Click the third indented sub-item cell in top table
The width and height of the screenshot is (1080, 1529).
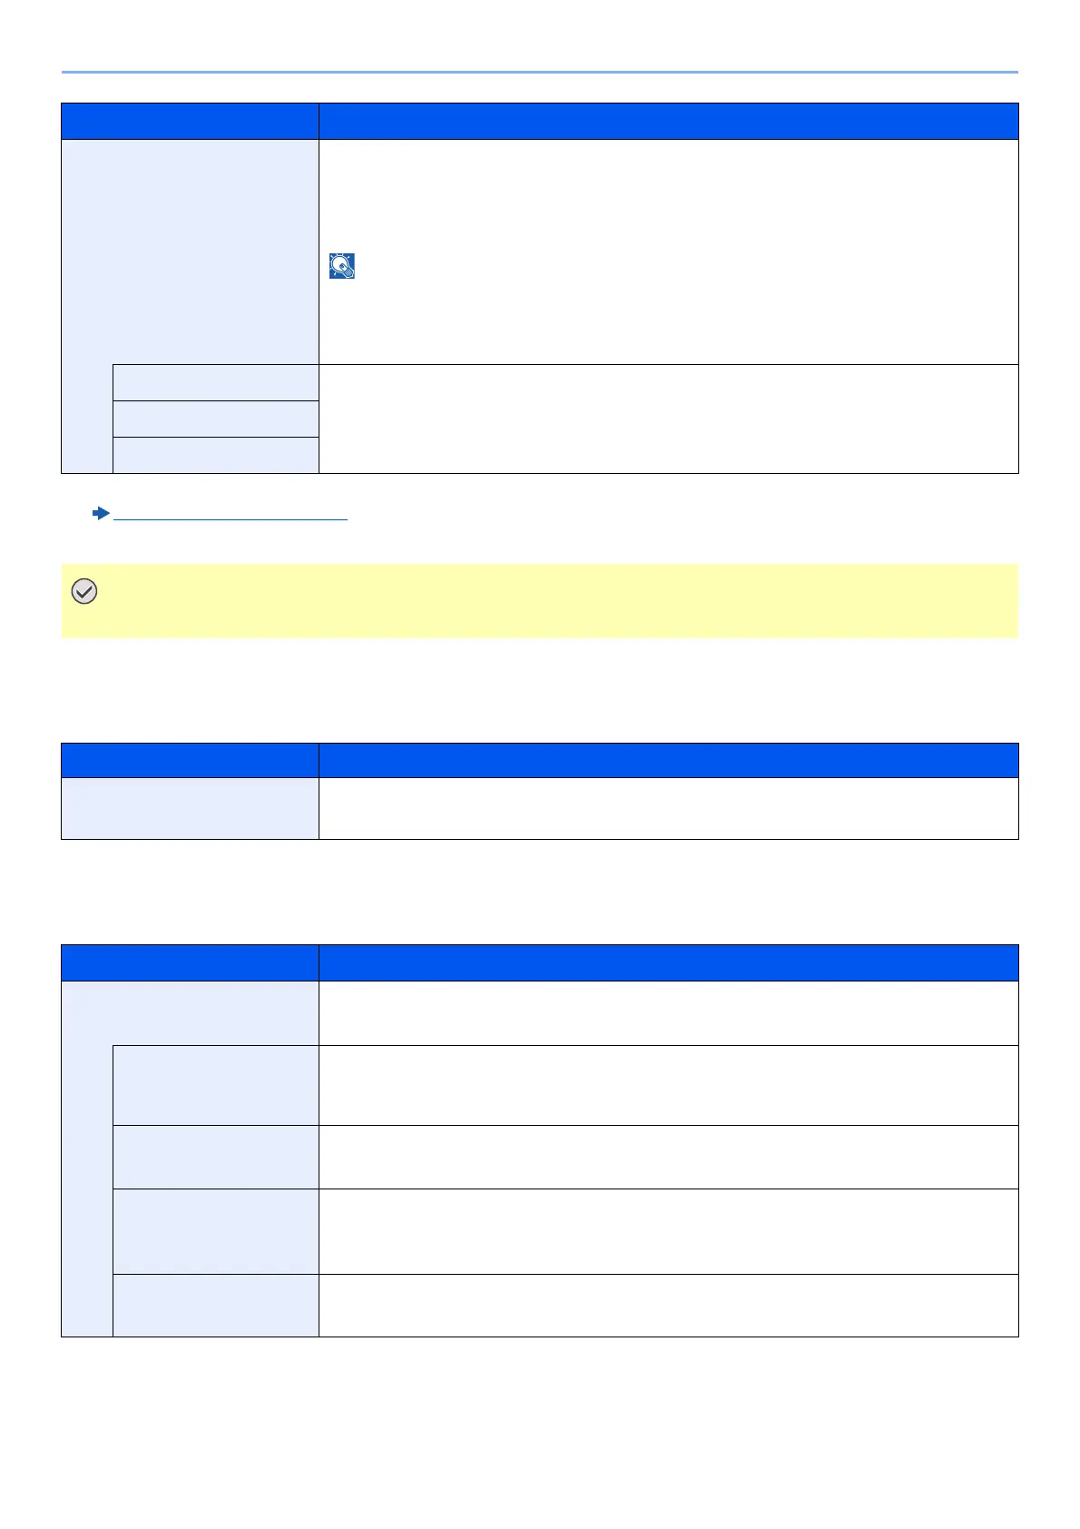click(215, 455)
